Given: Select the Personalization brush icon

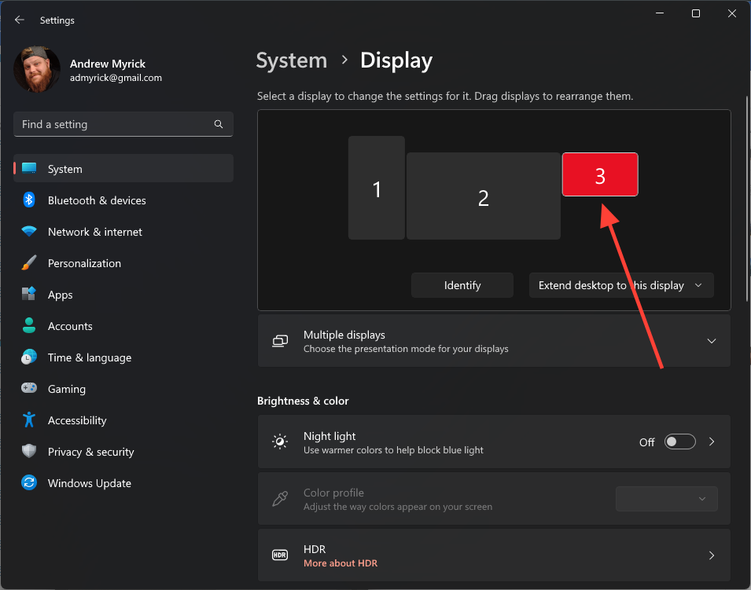Looking at the screenshot, I should click(x=29, y=263).
